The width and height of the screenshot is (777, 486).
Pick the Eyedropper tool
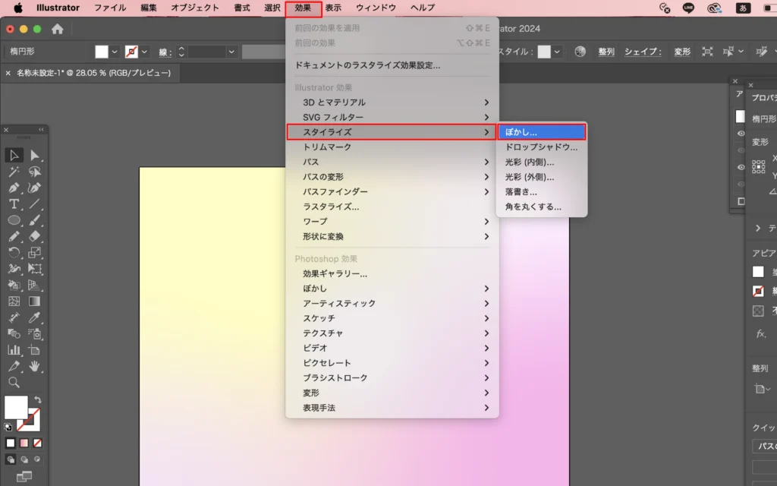(x=35, y=317)
